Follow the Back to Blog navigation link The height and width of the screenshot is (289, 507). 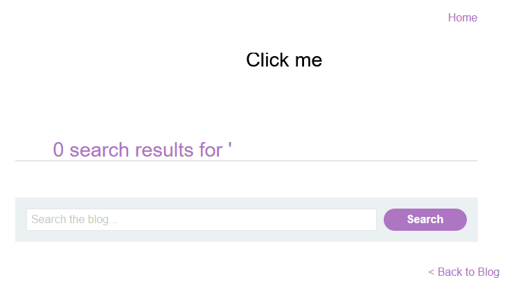coord(463,272)
